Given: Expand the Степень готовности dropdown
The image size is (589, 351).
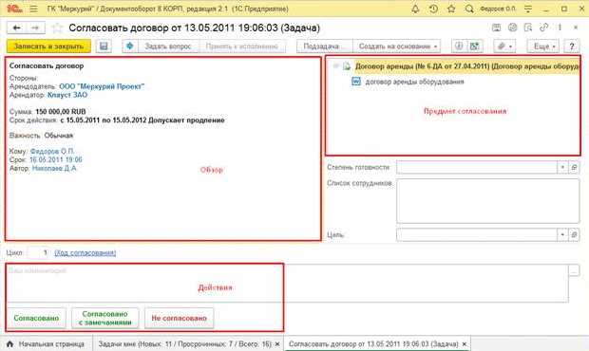Looking at the screenshot, I should (562, 167).
